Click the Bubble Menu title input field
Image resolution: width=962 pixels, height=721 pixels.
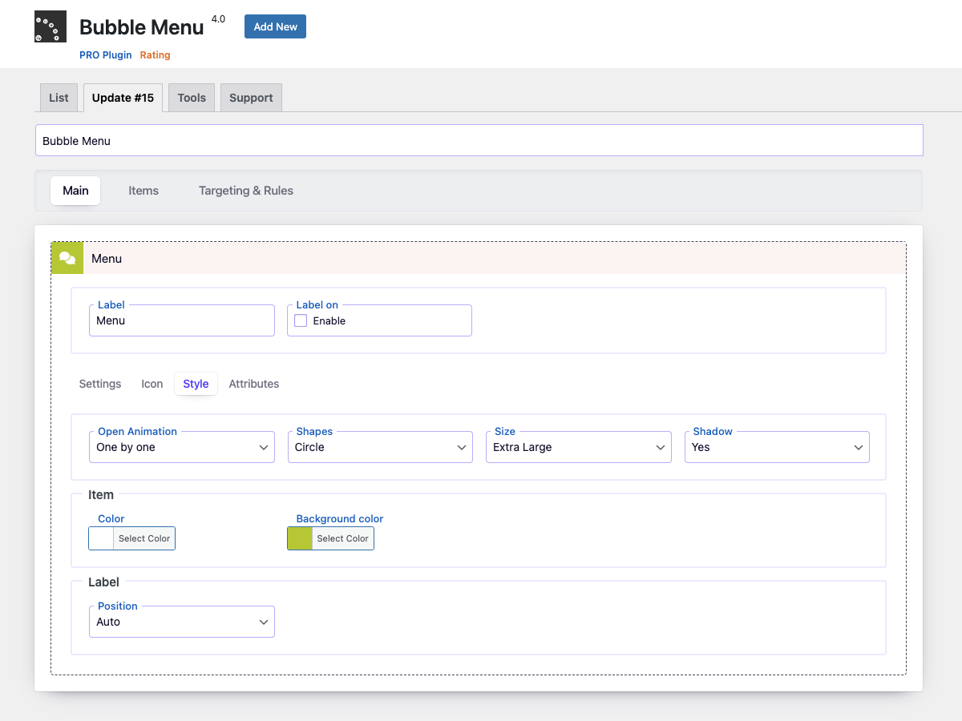tap(479, 140)
